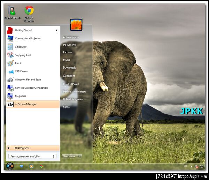Click the TH language indicator

tap(185, 166)
